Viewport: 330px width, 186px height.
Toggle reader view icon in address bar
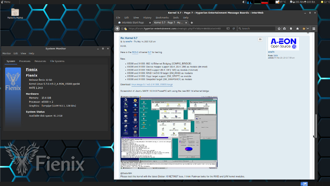click(228, 29)
